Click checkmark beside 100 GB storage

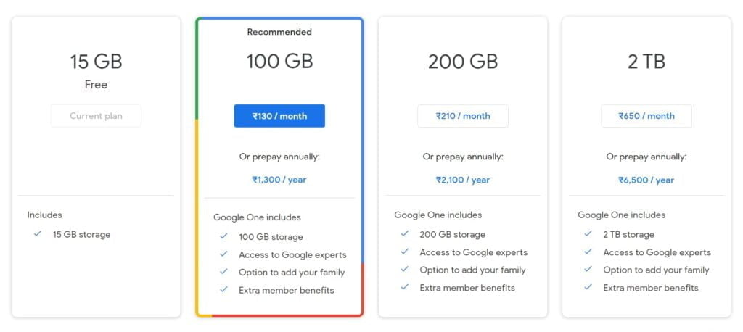(x=223, y=236)
